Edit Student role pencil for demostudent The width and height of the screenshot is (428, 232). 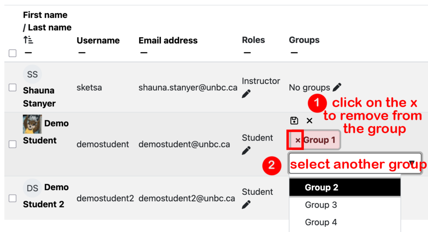[x=246, y=151]
